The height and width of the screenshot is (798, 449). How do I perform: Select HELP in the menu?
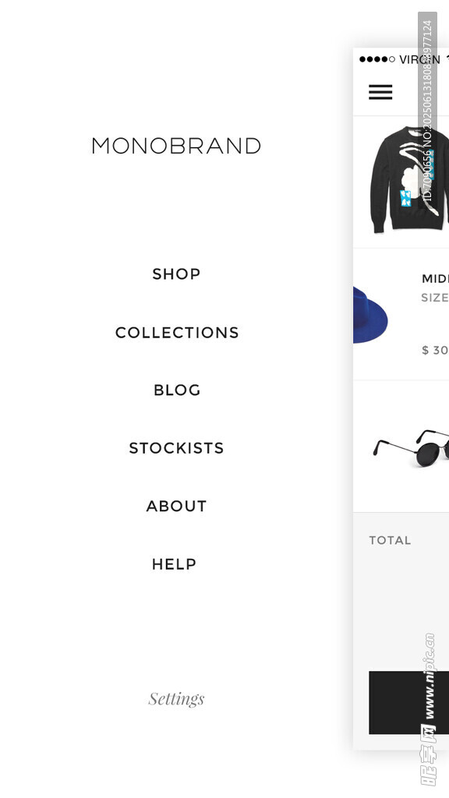click(174, 564)
